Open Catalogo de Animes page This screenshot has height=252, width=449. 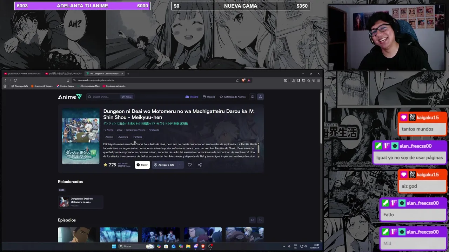233,97
